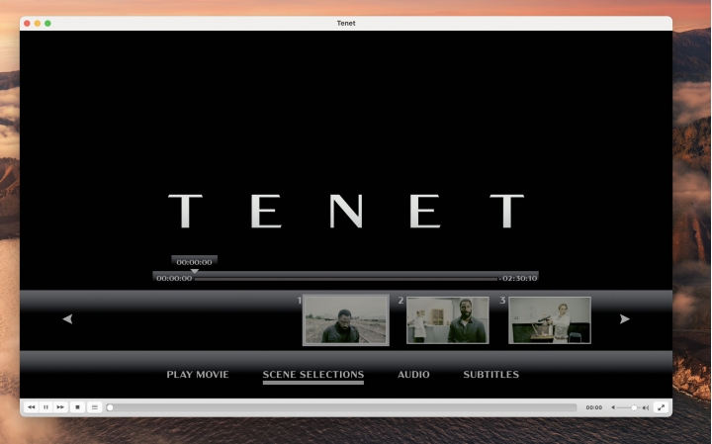The image size is (712, 444).
Task: Select scene 3 thumbnail
Action: click(550, 320)
